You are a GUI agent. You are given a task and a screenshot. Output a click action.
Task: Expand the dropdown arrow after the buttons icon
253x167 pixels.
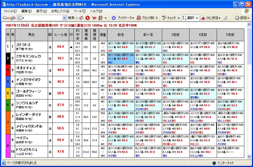(105, 18)
